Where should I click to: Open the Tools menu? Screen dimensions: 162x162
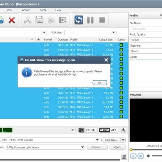(x=43, y=10)
